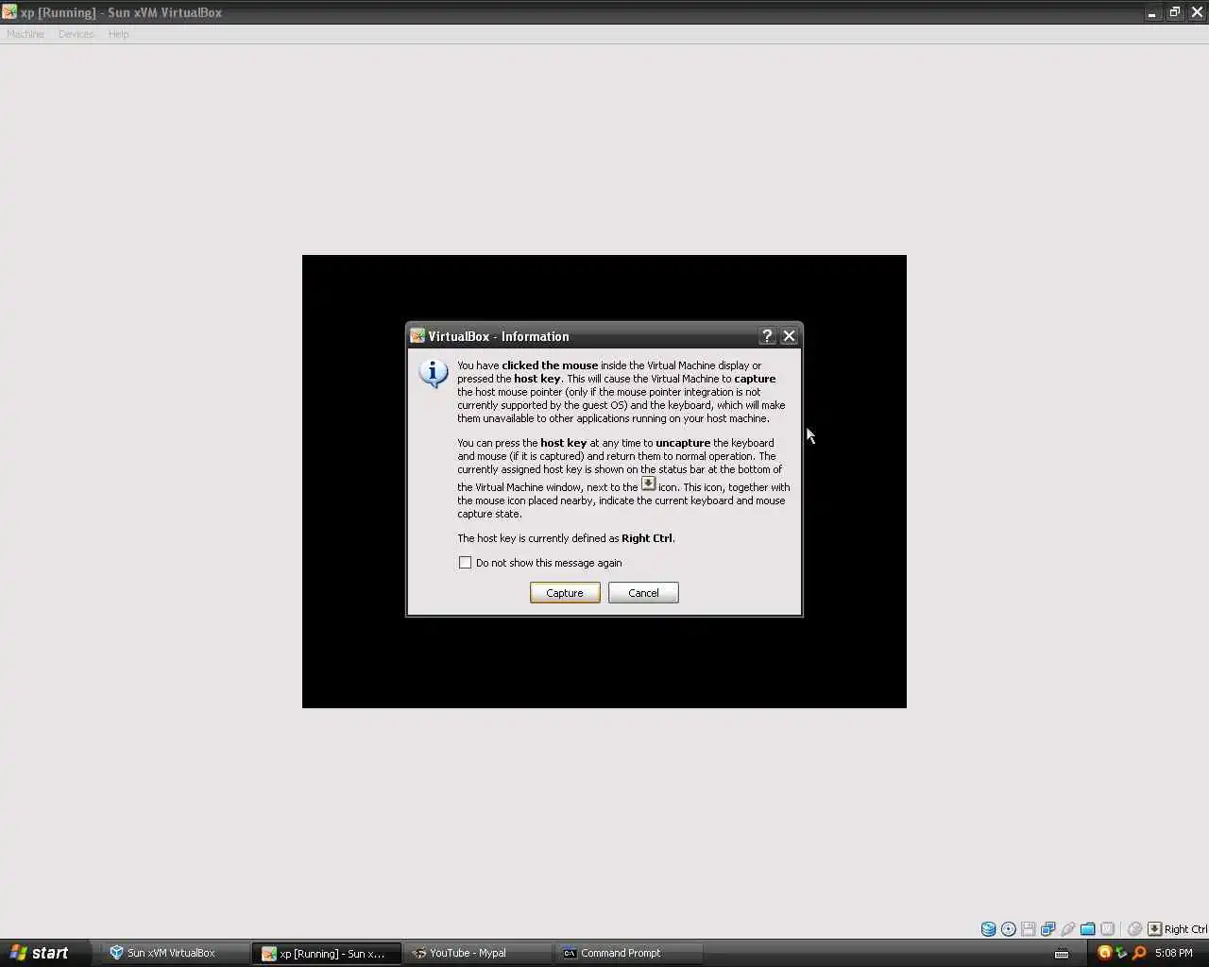Open the Devices menu
Image resolution: width=1209 pixels, height=967 pixels.
click(76, 34)
